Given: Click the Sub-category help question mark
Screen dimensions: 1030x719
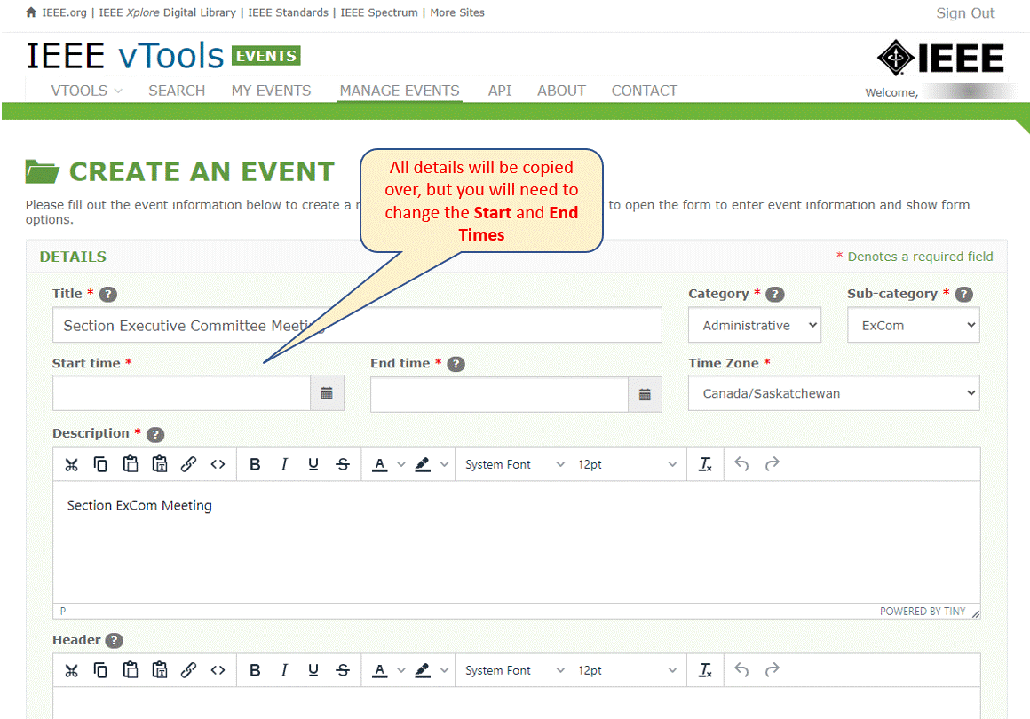Looking at the screenshot, I should tap(963, 294).
